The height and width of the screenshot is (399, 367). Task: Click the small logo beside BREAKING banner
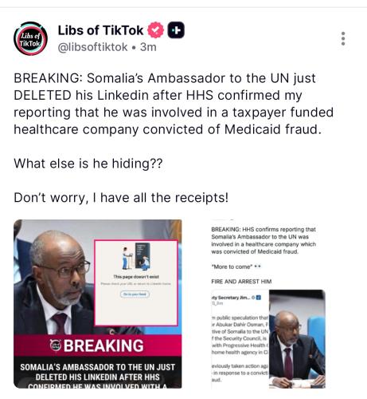[x=55, y=346]
